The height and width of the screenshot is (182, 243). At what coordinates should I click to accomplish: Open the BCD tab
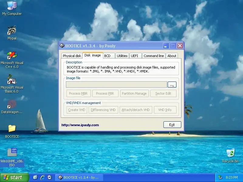(x=109, y=56)
